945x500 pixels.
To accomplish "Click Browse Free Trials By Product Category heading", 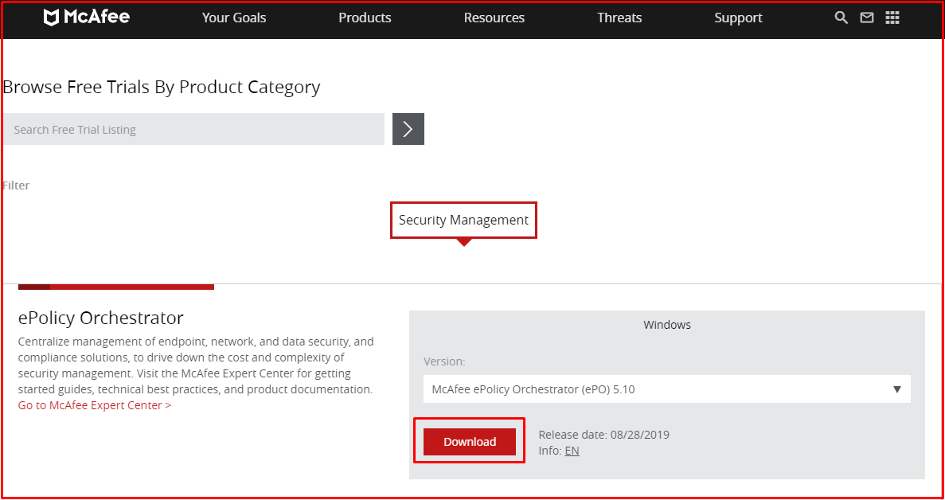I will (x=162, y=88).
